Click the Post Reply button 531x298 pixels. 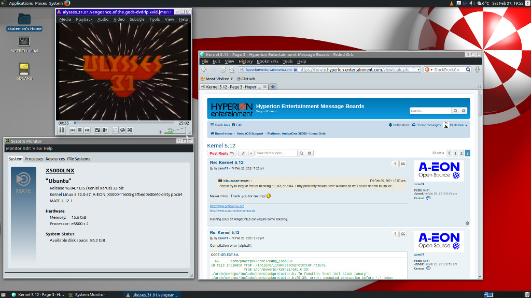[222, 153]
